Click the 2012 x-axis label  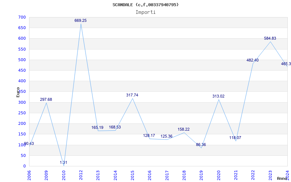pyautogui.click(x=81, y=175)
